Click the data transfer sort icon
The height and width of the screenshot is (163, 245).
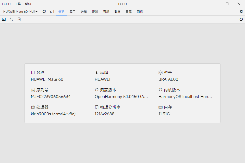11,19
